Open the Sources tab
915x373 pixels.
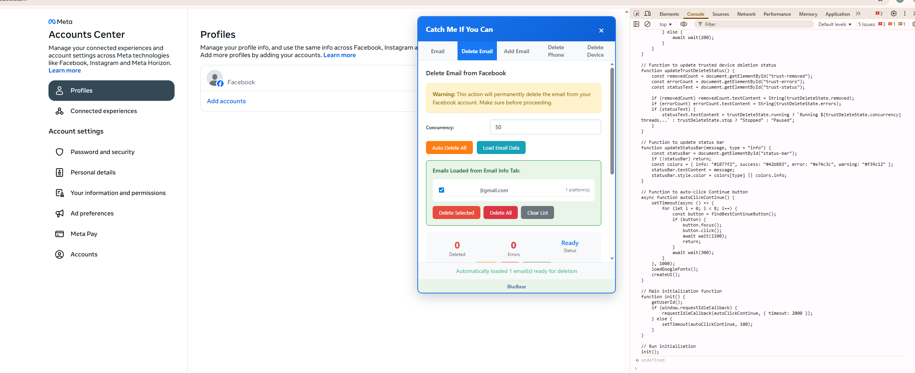point(721,14)
